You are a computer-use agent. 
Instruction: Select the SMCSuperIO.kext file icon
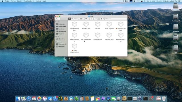86,35
